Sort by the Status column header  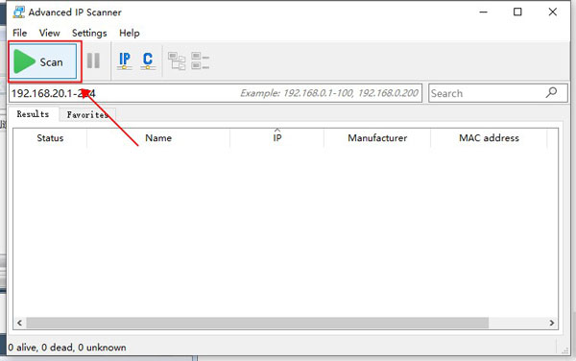pyautogui.click(x=50, y=138)
